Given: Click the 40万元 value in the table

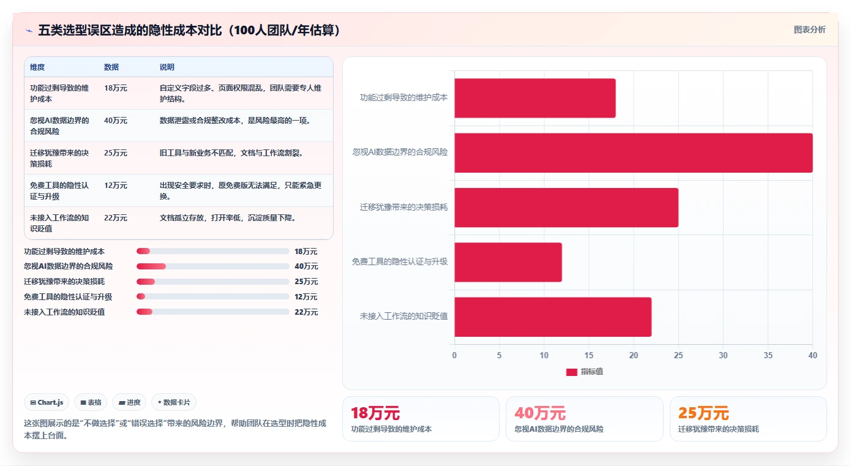Looking at the screenshot, I should (116, 121).
